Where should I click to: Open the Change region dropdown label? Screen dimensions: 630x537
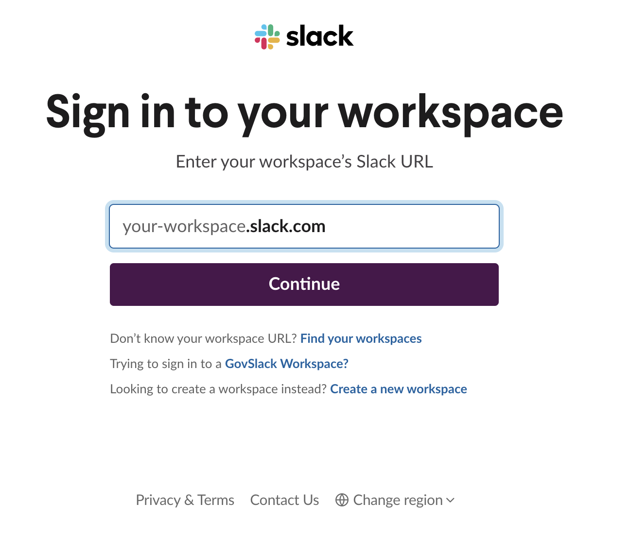coord(398,500)
